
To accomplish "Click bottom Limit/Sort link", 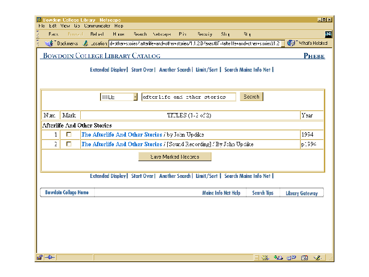I will 207,176.
